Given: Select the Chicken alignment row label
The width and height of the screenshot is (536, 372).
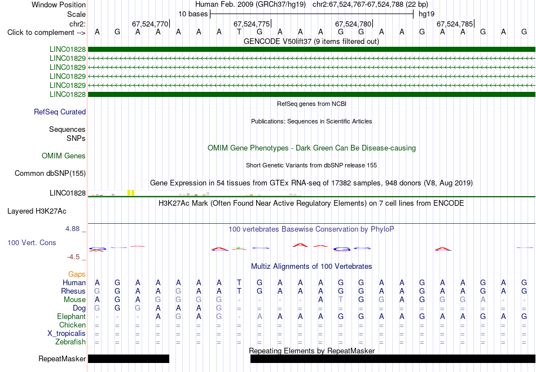Looking at the screenshot, I should tap(72, 325).
